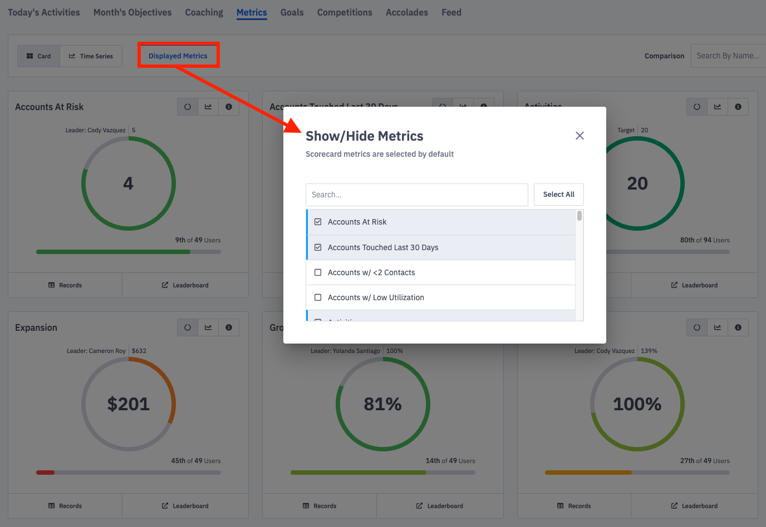Open info icon on the 100% card
766x527 pixels.
[x=738, y=327]
